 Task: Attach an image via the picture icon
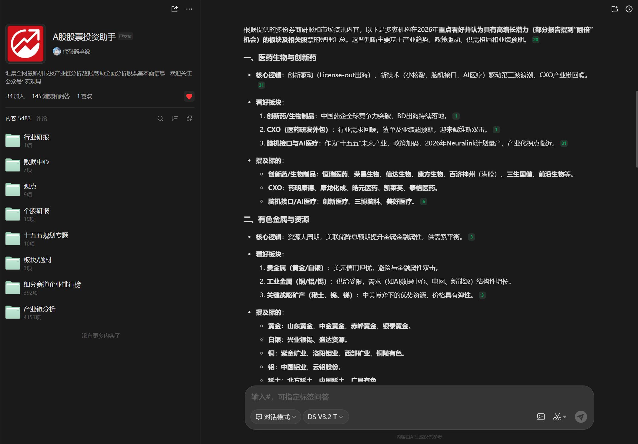click(x=541, y=417)
